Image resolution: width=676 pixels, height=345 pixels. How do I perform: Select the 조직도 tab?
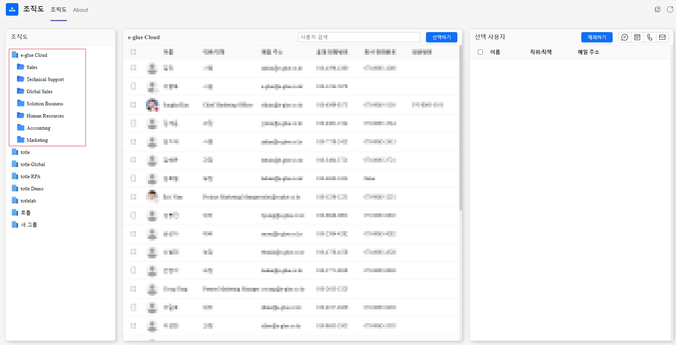coord(59,10)
